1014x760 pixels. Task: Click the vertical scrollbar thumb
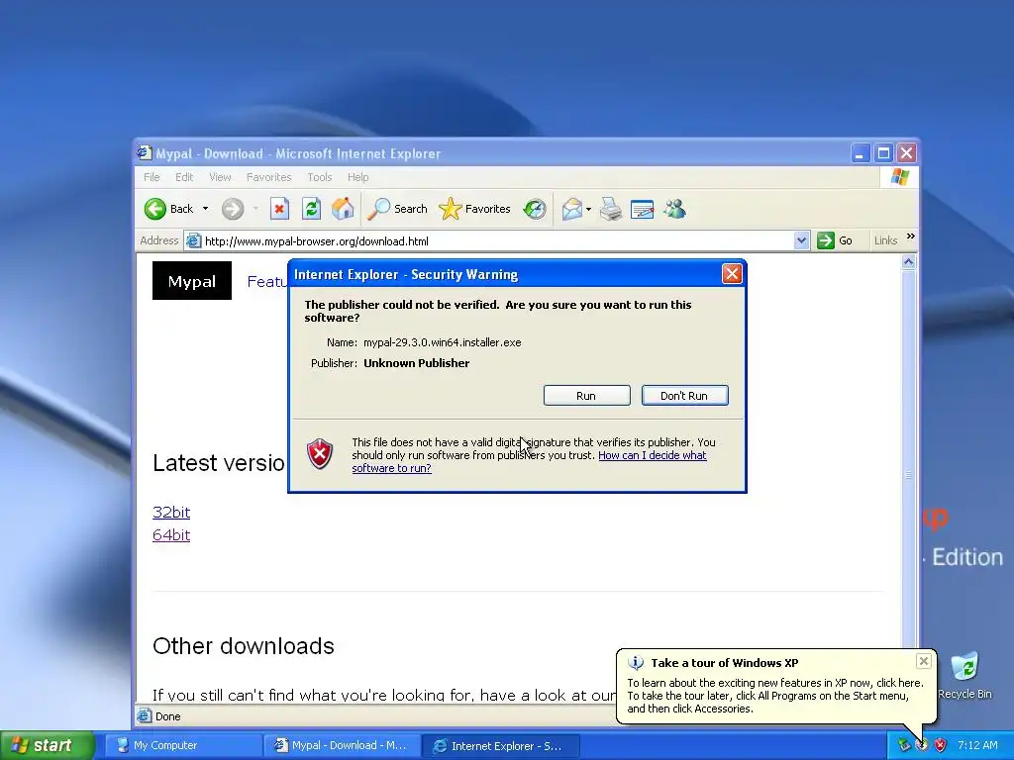[x=909, y=475]
